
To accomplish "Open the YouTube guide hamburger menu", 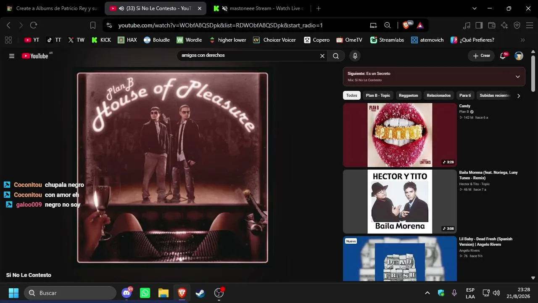I will (12, 56).
